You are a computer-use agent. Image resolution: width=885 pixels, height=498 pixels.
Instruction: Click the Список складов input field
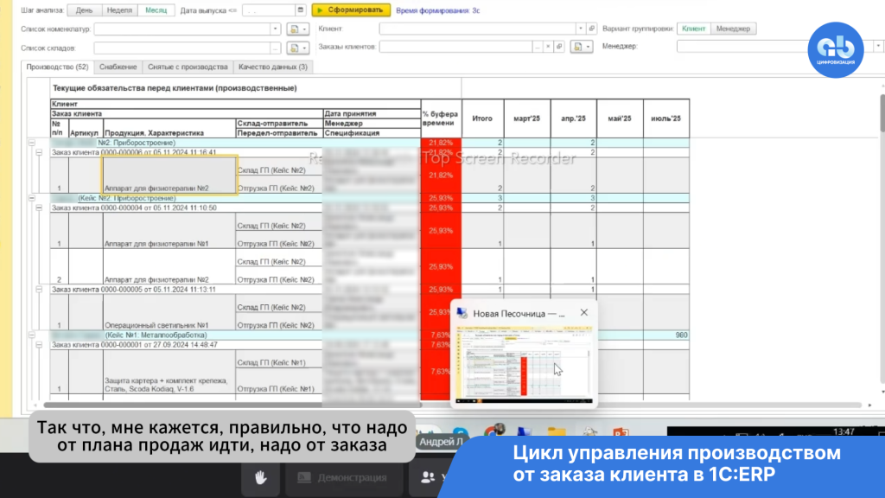pos(181,48)
